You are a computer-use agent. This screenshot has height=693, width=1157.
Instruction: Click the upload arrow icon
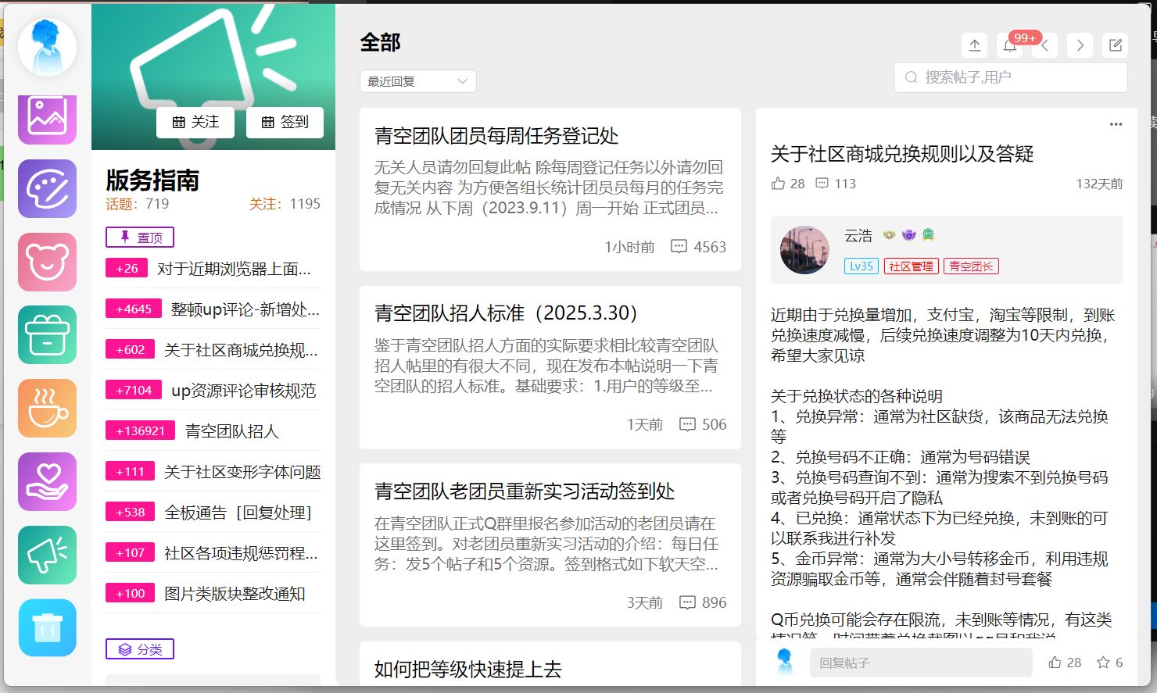975,45
